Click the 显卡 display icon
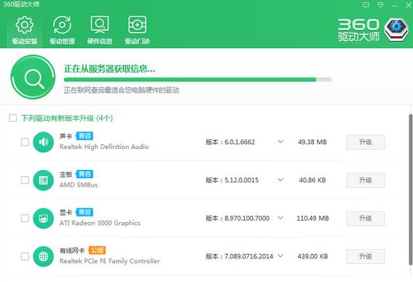The height and width of the screenshot is (282, 413). click(43, 218)
